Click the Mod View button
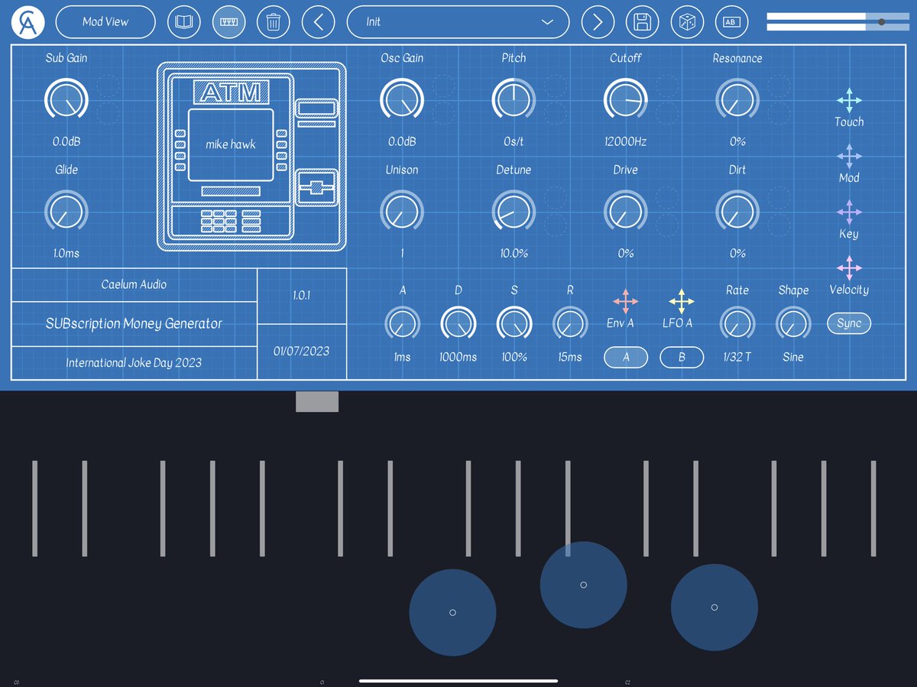This screenshot has width=917, height=687. (x=105, y=22)
